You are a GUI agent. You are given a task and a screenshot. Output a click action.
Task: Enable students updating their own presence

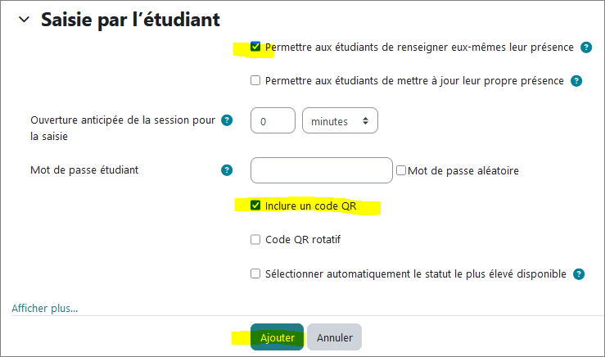click(x=255, y=81)
